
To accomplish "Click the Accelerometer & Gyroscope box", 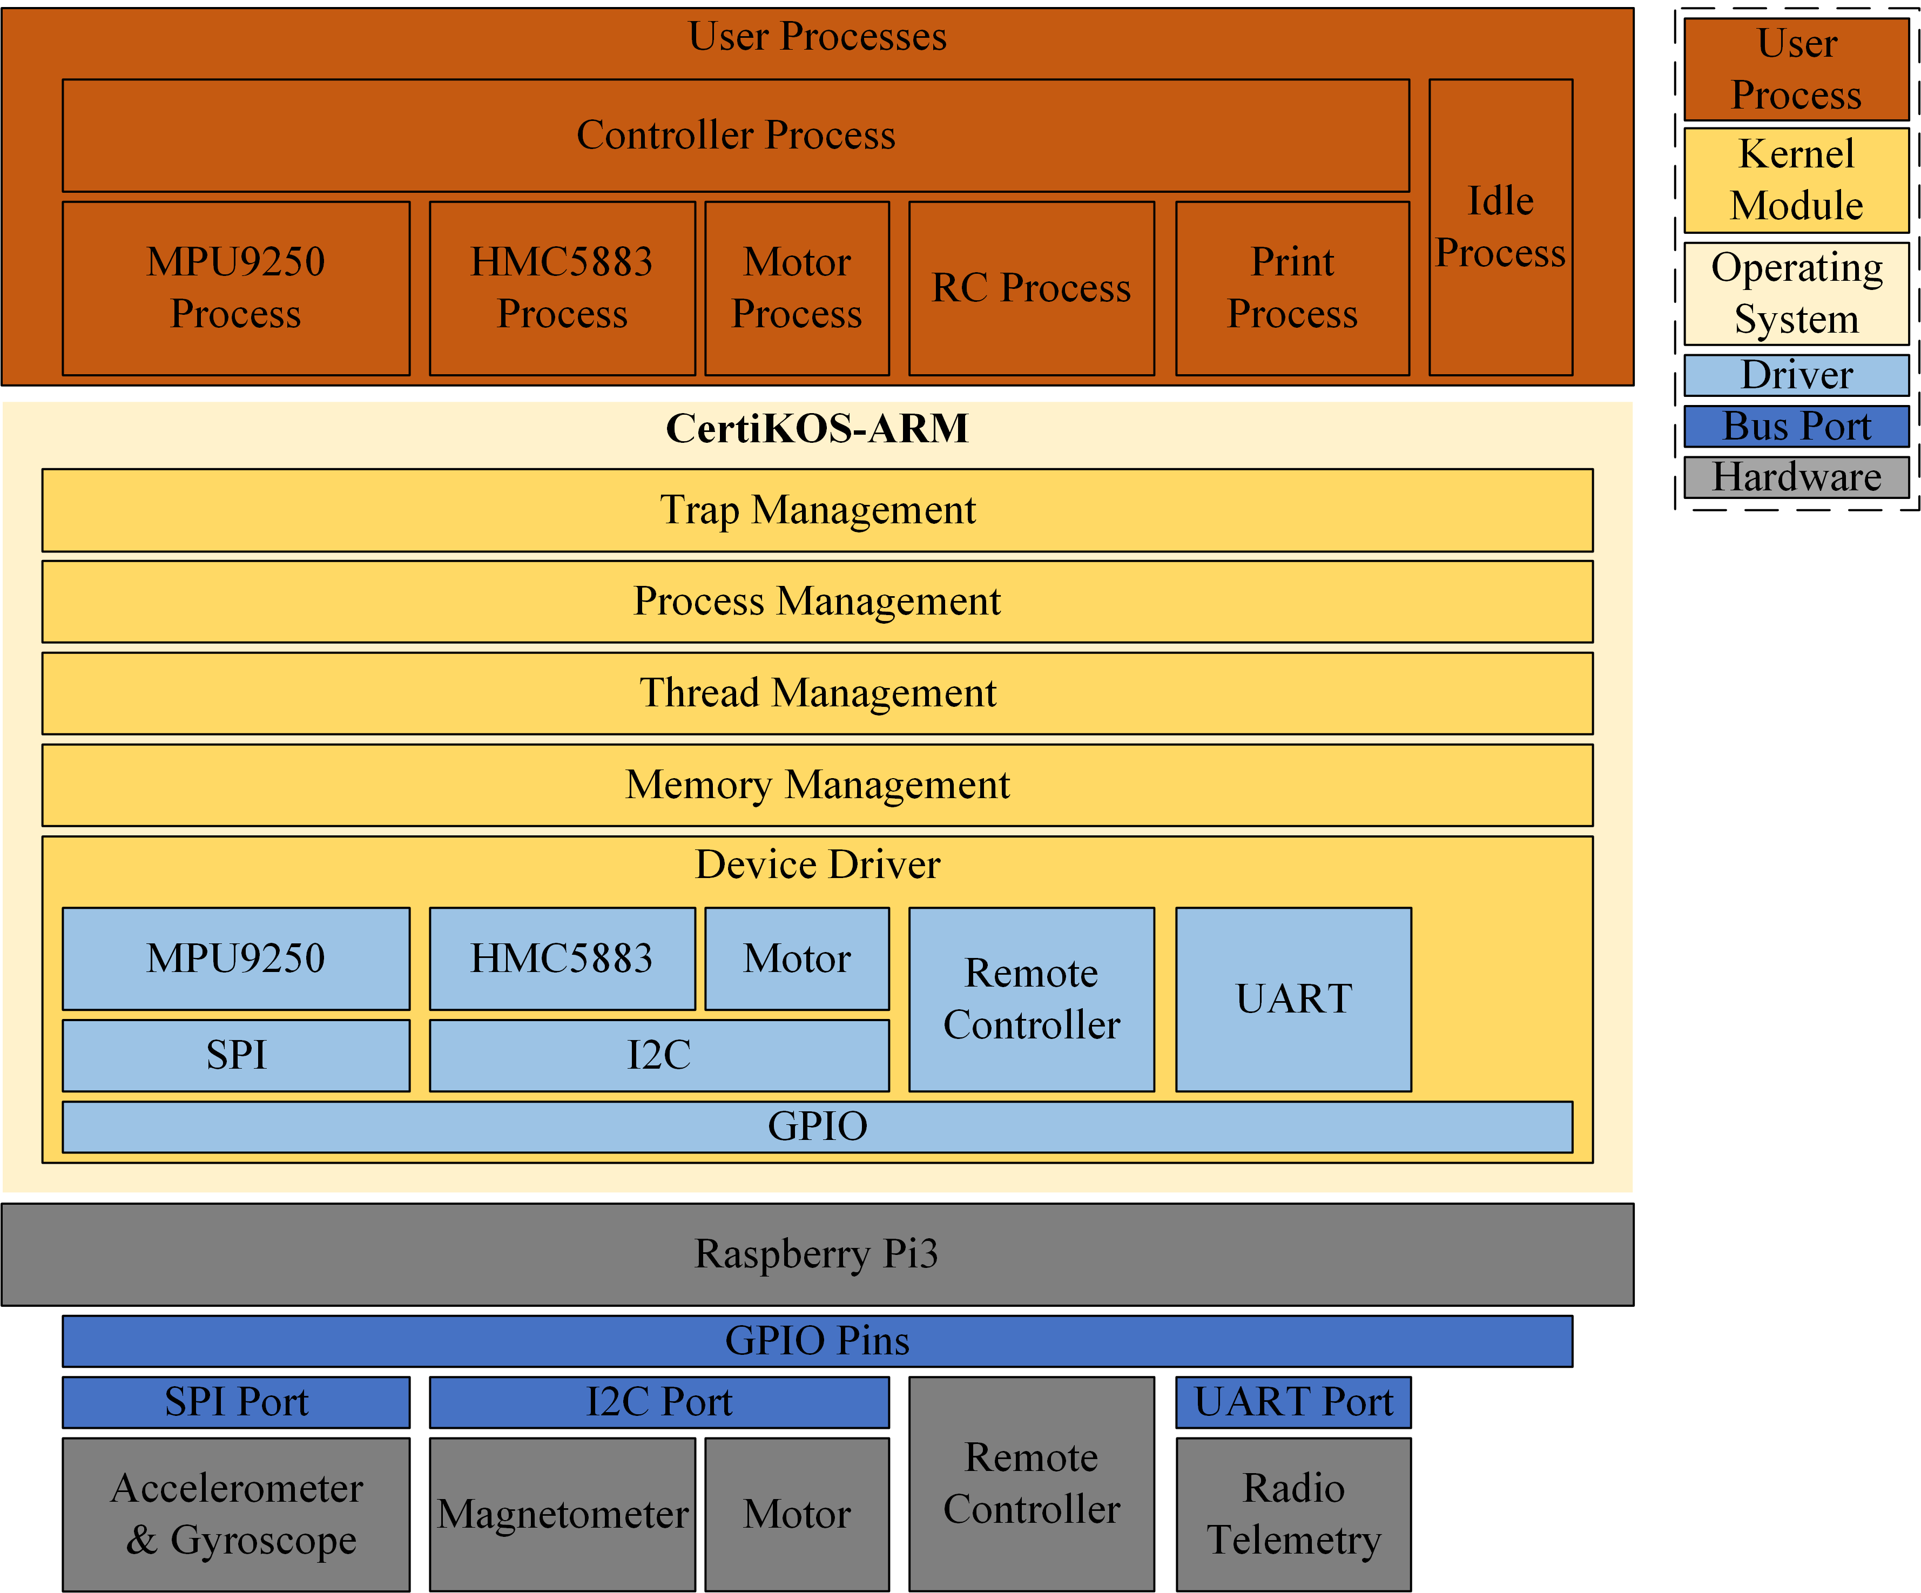I will click(x=236, y=1514).
